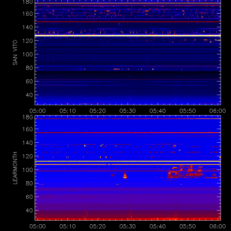Click 05:20 time label under San Vito plot

point(98,111)
